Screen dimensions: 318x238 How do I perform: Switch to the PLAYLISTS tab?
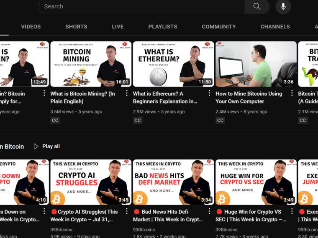pos(163,26)
